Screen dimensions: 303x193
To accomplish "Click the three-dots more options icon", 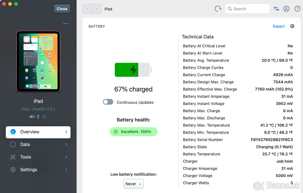I will click(66, 24).
